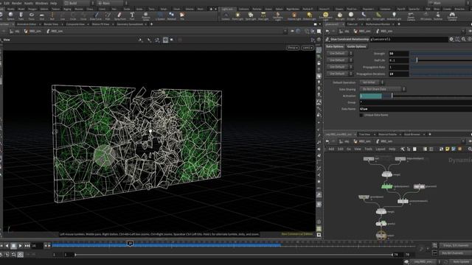Image resolution: width=472 pixels, height=265 pixels.
Task: Toggle the Unique Data Name checkbox
Action: [361, 115]
